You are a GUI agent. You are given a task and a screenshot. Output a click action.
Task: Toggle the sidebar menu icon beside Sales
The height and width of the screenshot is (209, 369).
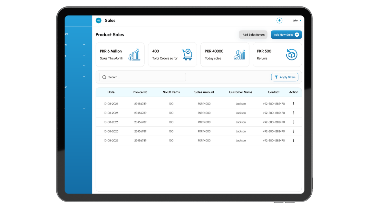click(x=99, y=21)
